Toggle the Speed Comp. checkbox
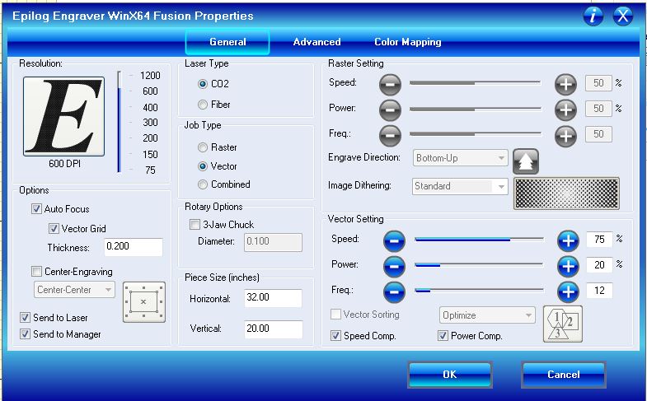This screenshot has height=401, width=647. click(x=336, y=335)
